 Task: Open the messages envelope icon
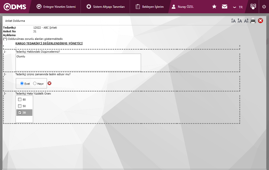[224, 7]
